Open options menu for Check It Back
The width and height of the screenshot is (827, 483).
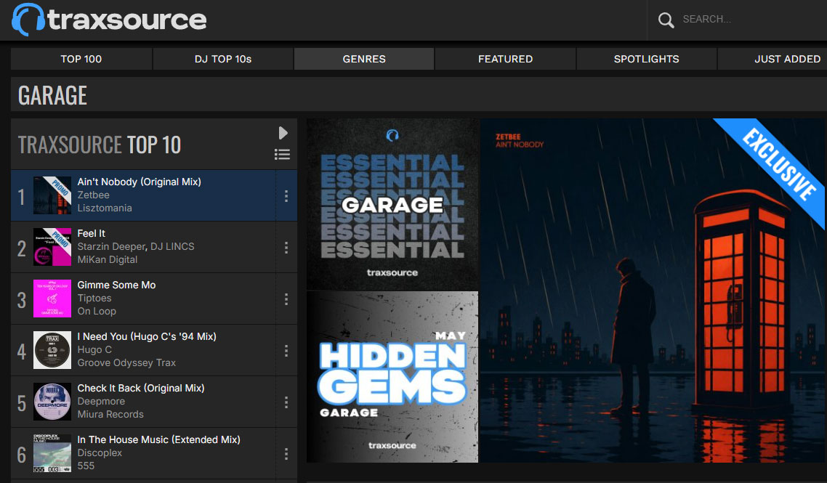coord(286,402)
